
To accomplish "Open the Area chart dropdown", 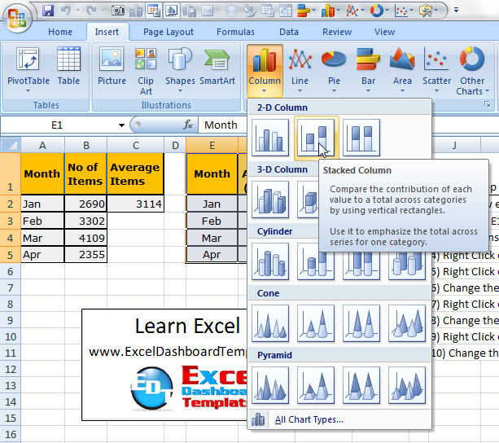I will pyautogui.click(x=402, y=70).
